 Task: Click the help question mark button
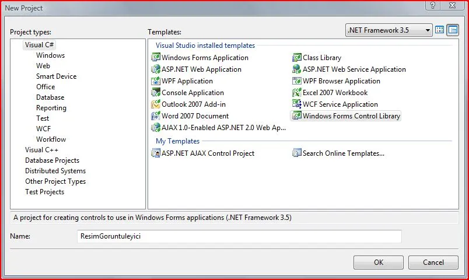tap(432, 5)
